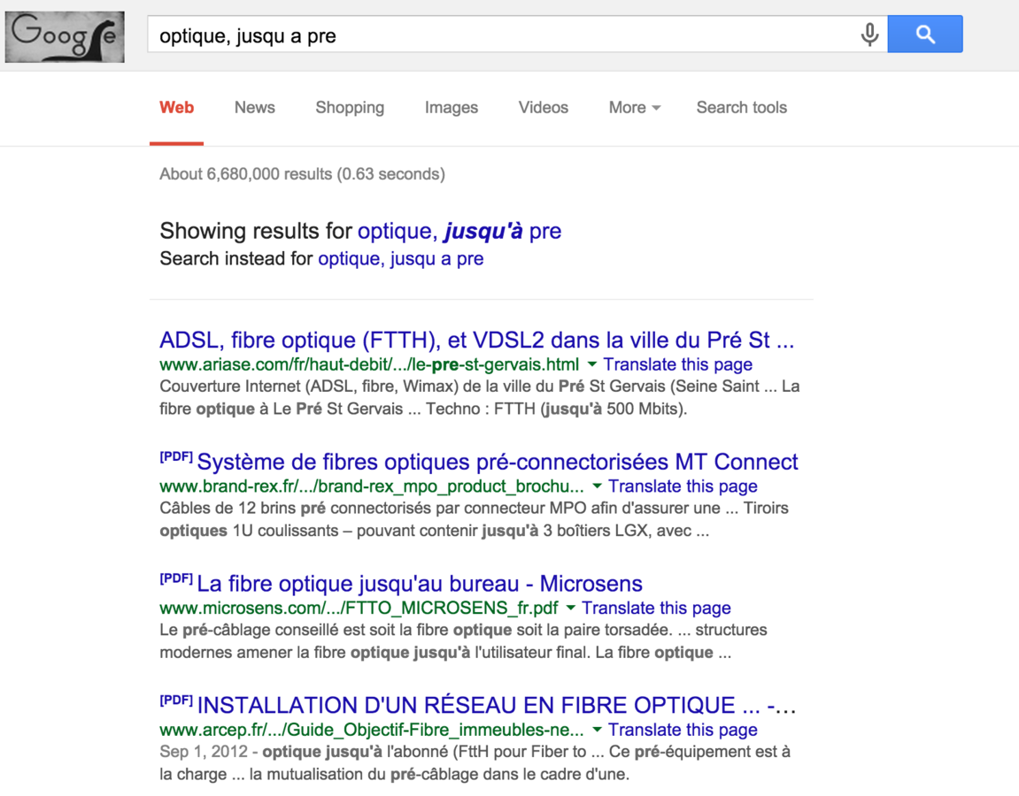Screen dimensions: 1019x796
Task: Translate the brand-rex.fr result page
Action: point(683,486)
